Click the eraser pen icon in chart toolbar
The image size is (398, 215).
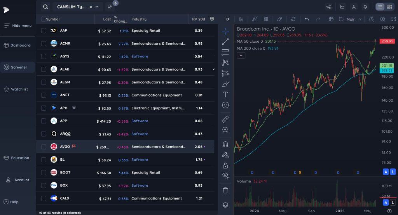279,19
